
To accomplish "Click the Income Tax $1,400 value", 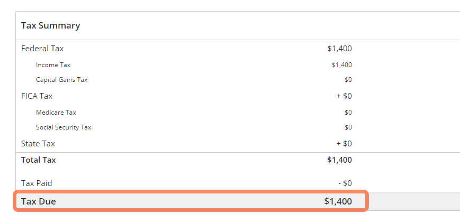I will point(342,65).
